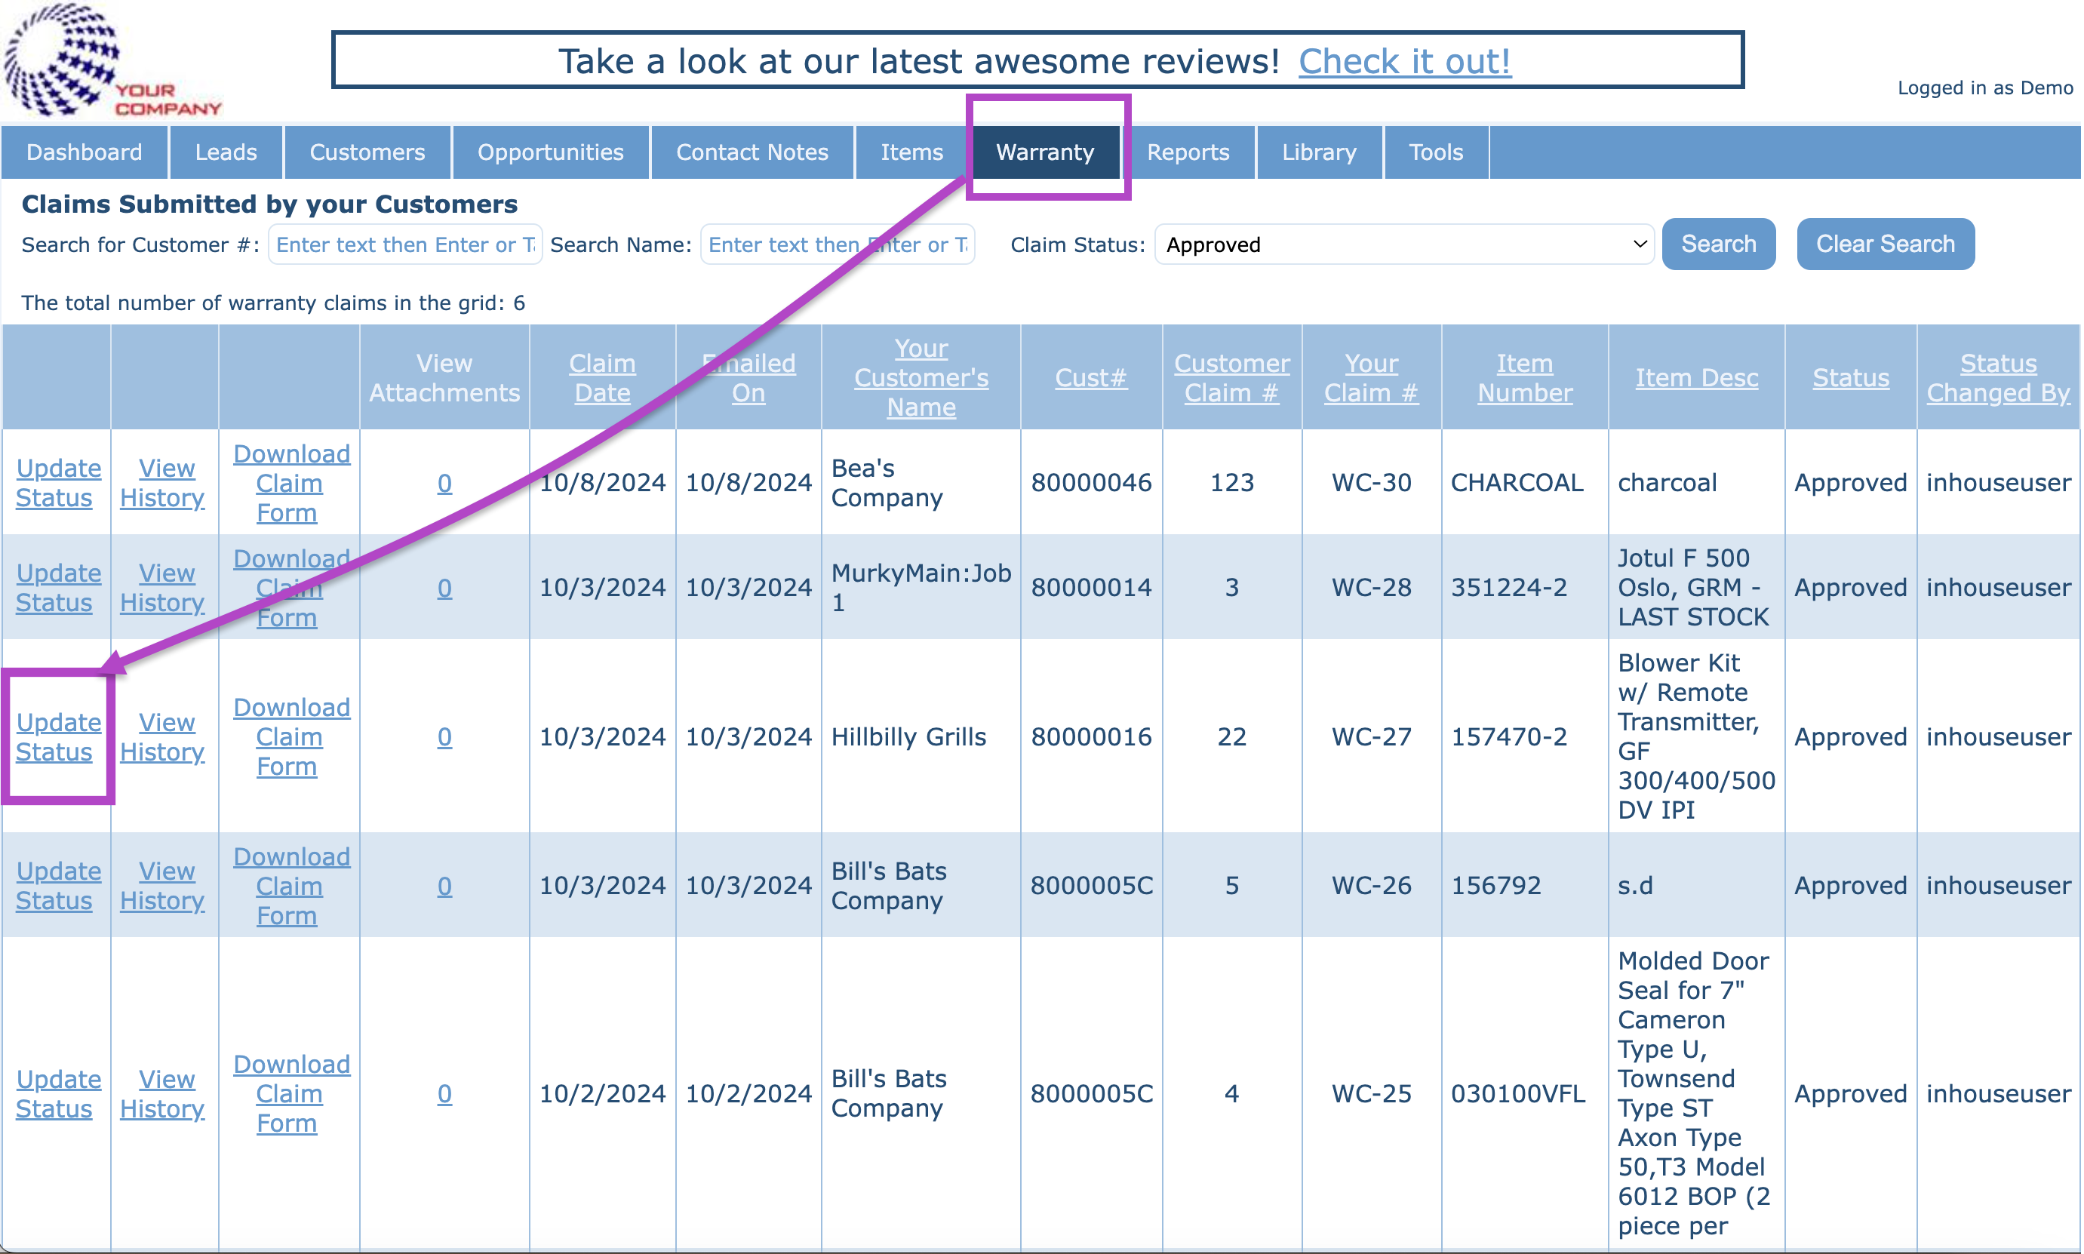Click the Search button
Viewport: 2084px width, 1254px height.
(1717, 244)
